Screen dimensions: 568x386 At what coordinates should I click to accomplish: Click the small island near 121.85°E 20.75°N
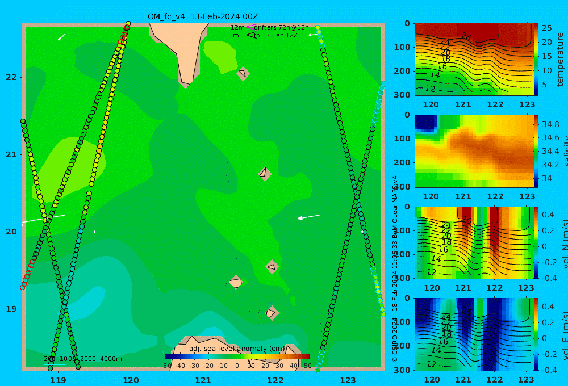(x=265, y=174)
